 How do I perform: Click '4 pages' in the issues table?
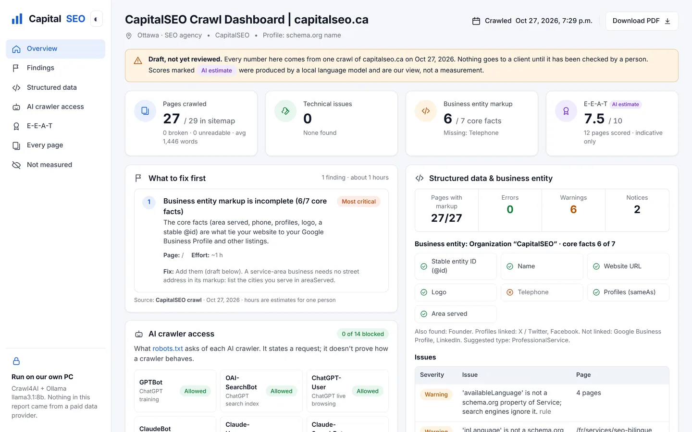[x=589, y=393]
